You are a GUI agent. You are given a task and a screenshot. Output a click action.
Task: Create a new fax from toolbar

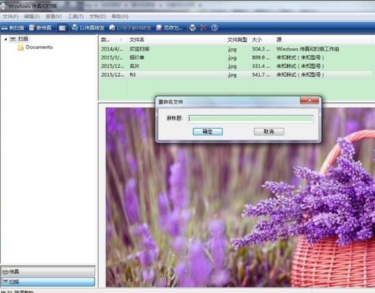coord(40,28)
